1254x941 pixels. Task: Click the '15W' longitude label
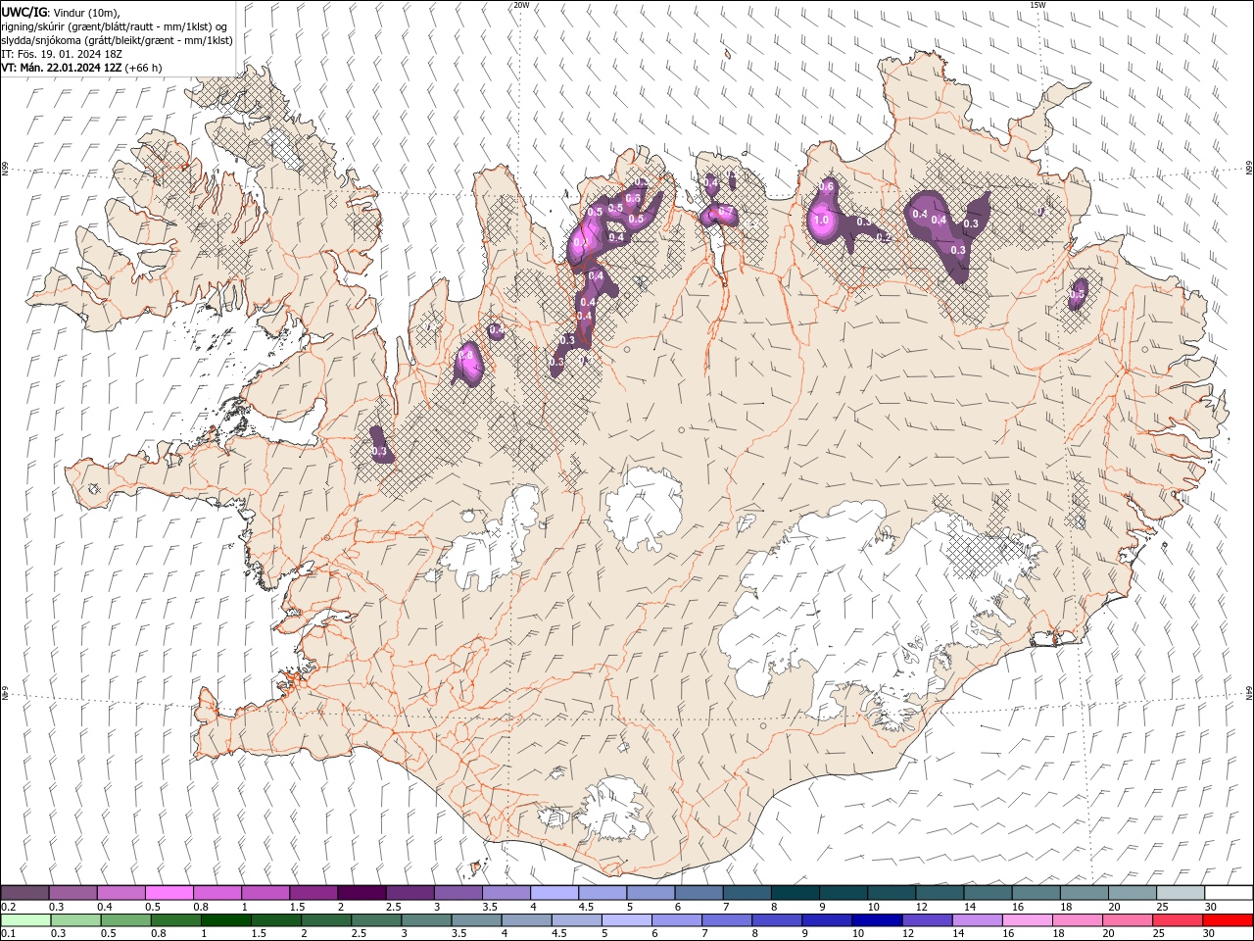[x=1038, y=5]
